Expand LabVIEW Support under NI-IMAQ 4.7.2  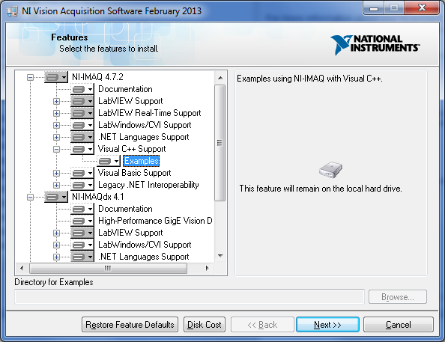[x=56, y=101]
